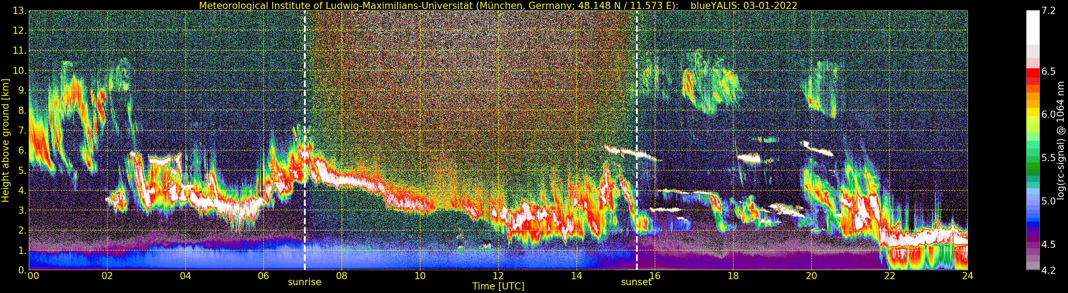Click the '16' time tick label
This screenshot has width=1068, height=293.
(x=655, y=276)
